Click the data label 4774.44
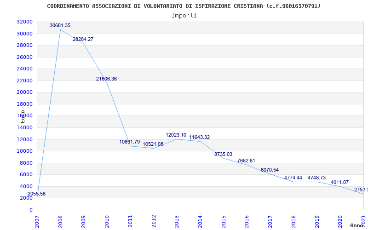 pos(293,178)
